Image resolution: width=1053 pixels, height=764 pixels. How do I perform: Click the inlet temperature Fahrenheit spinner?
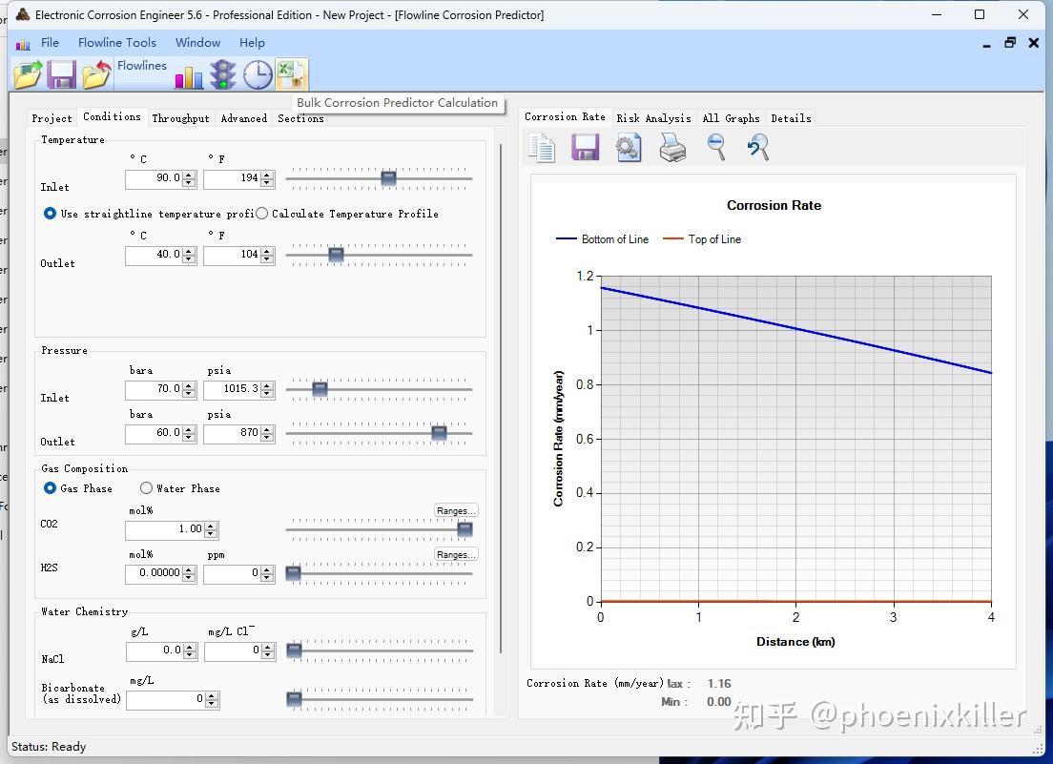coord(267,178)
